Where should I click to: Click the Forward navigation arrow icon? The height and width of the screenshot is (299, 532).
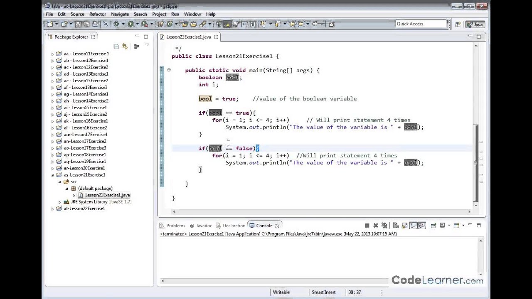click(314, 24)
